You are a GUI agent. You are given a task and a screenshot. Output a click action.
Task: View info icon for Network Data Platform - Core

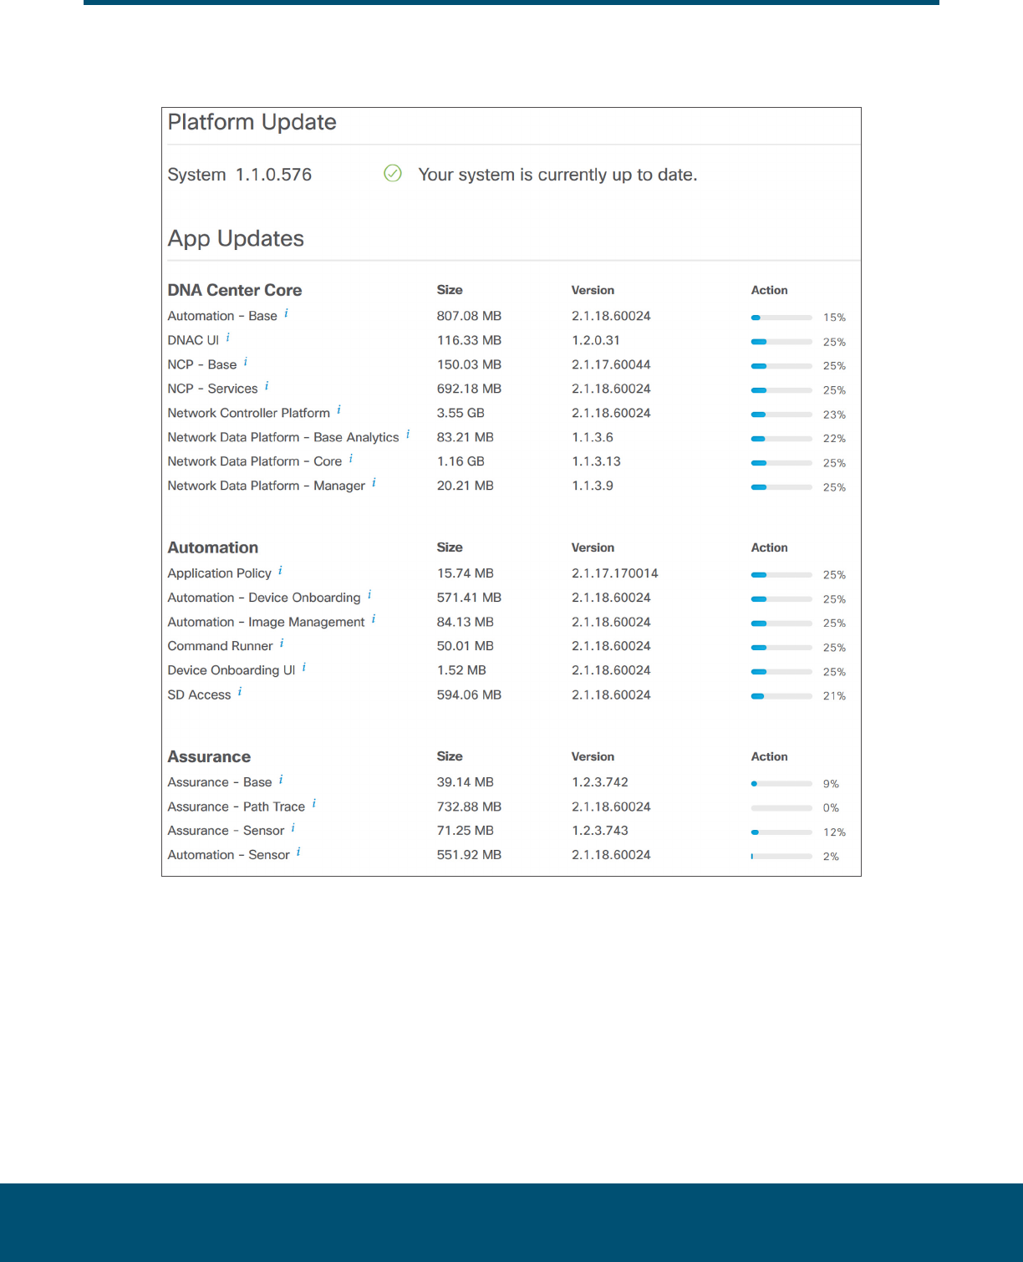(x=351, y=459)
